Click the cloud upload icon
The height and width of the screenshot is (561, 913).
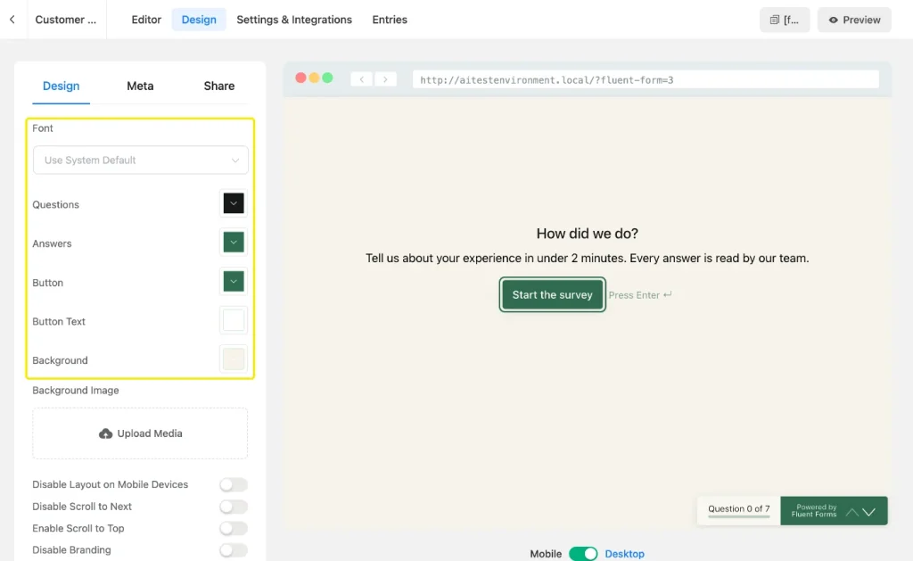(x=105, y=433)
